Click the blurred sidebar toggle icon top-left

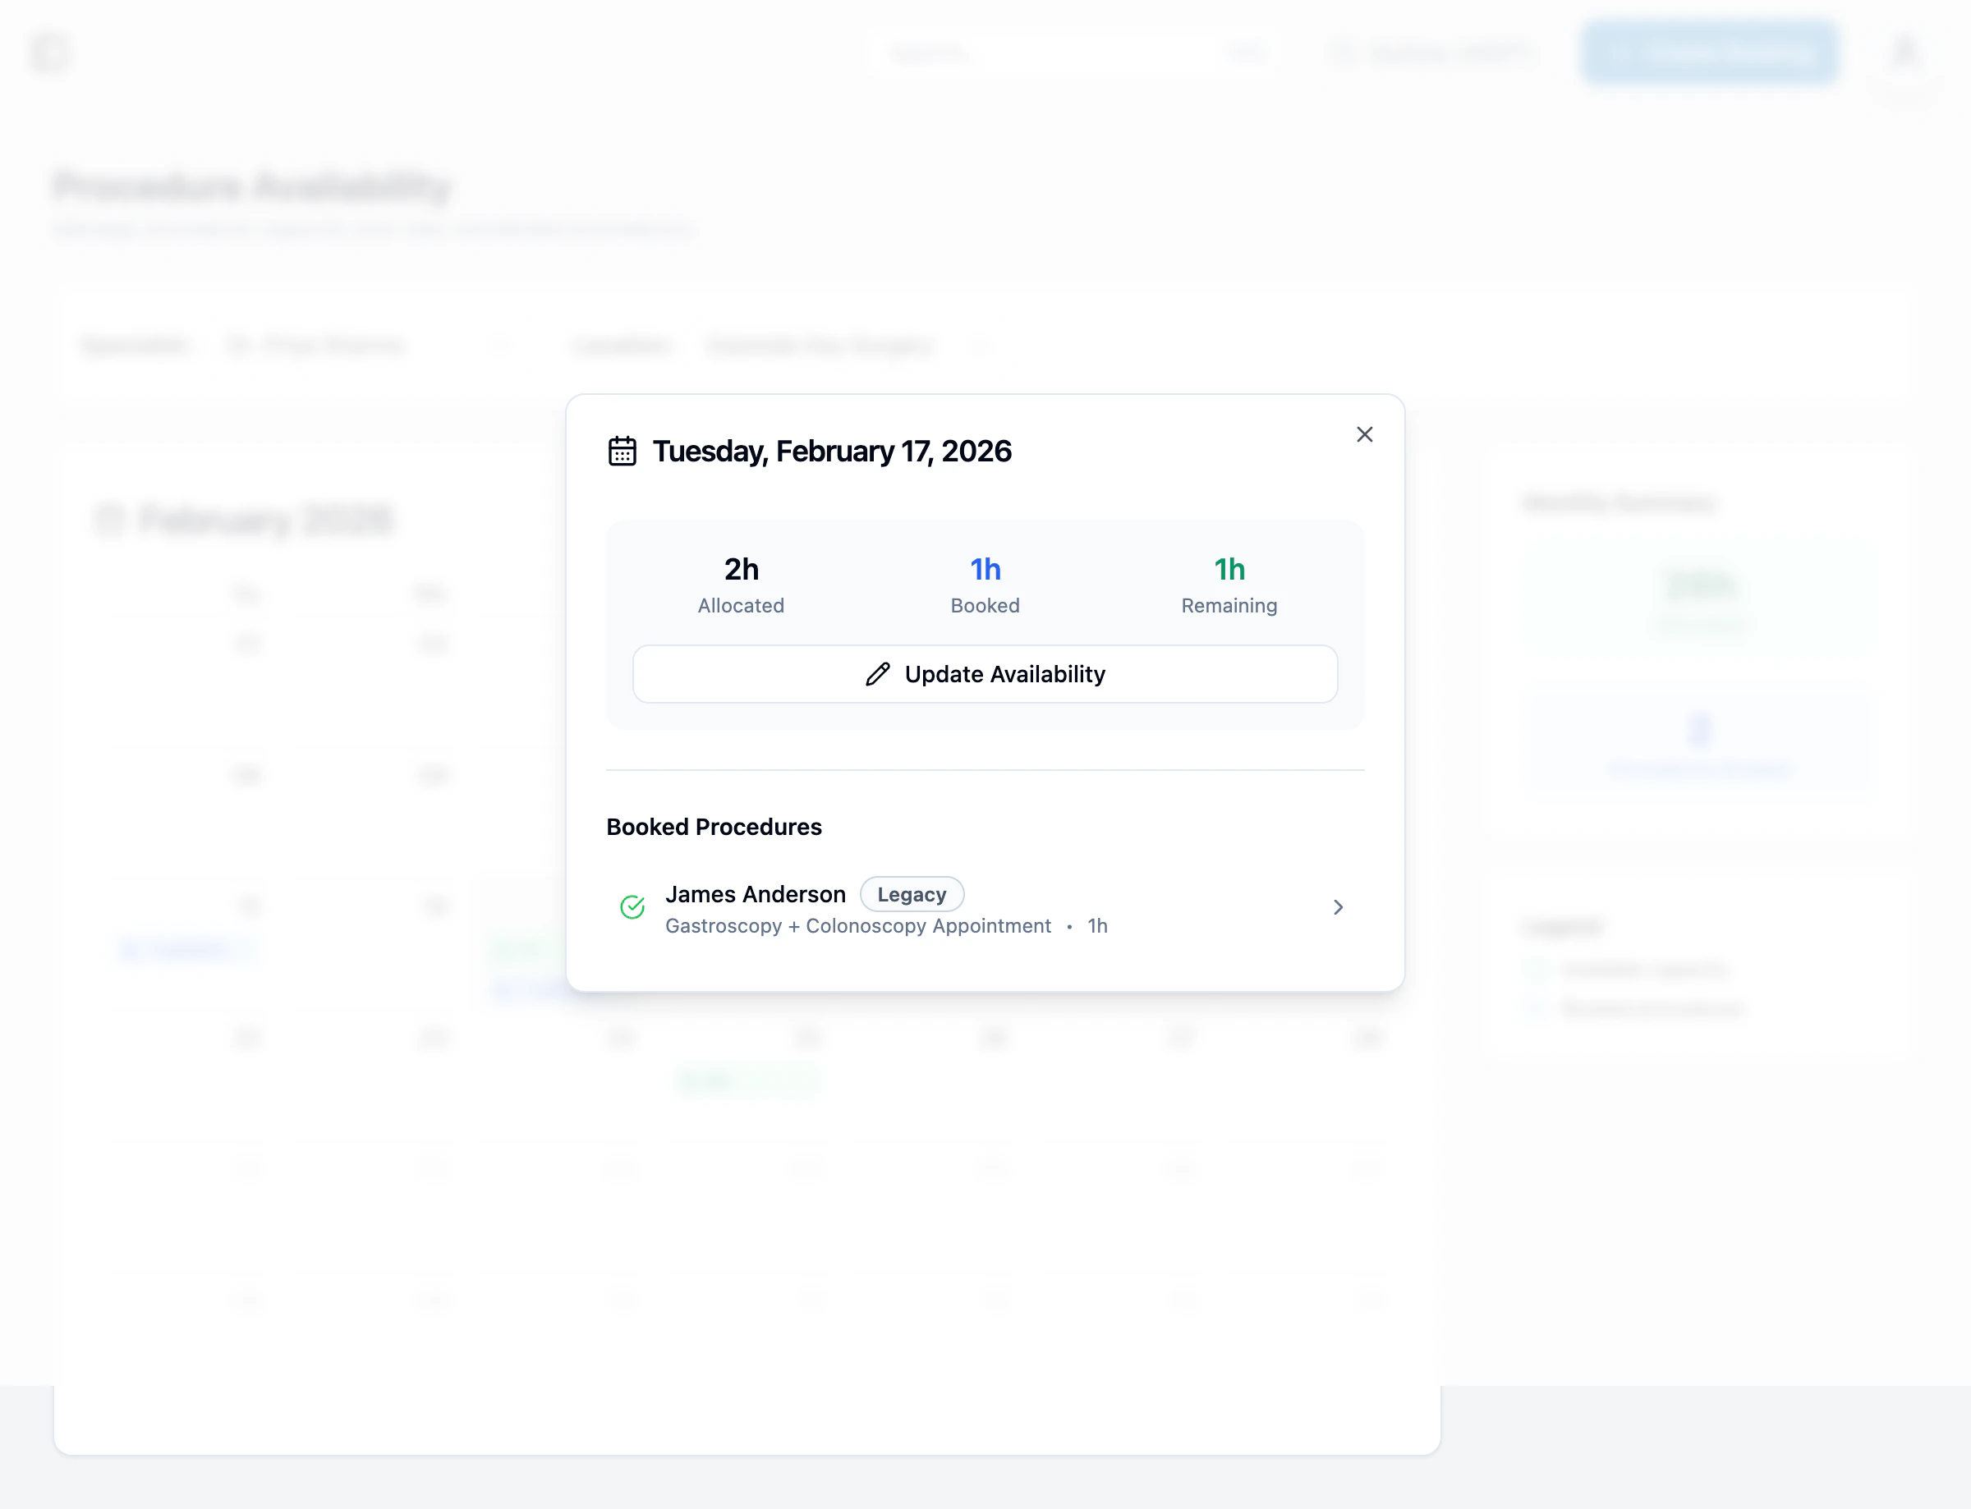coord(50,52)
